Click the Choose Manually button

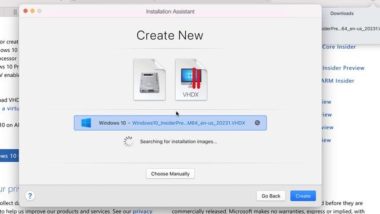(170, 174)
